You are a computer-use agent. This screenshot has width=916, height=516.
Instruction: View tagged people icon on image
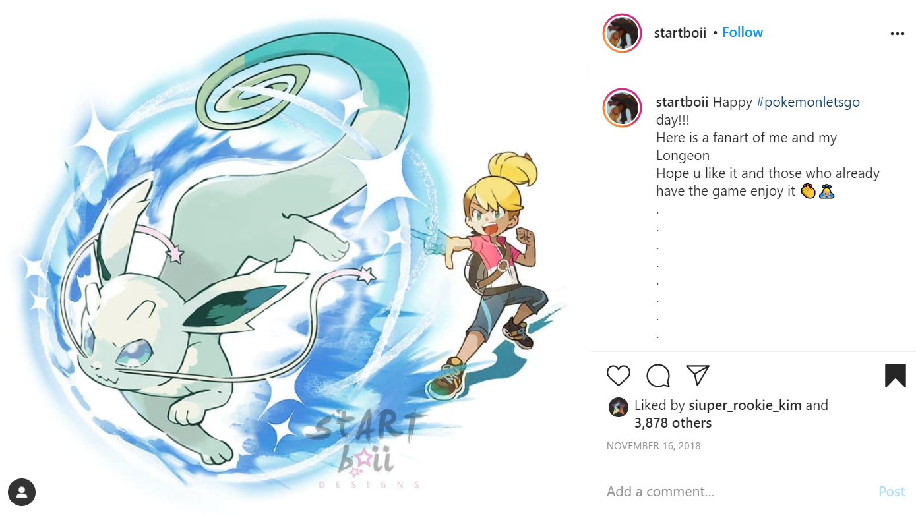(x=22, y=492)
